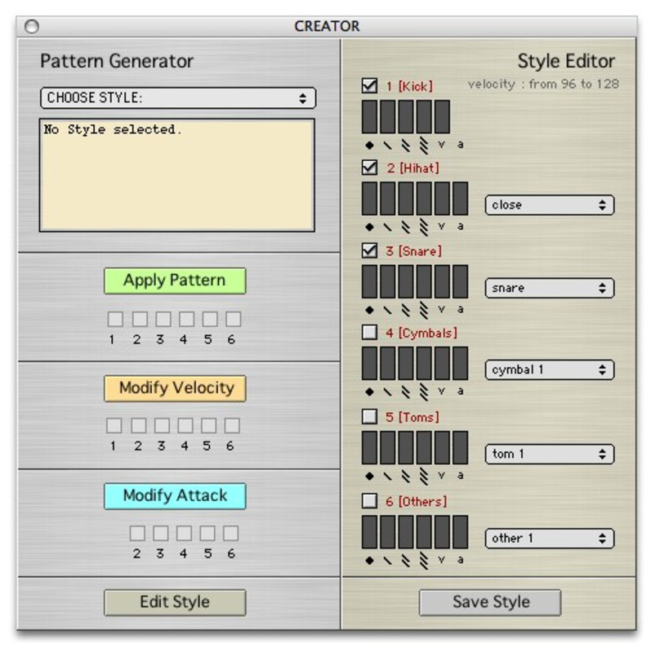
Task: Click the Edit Style button
Action: (x=175, y=602)
